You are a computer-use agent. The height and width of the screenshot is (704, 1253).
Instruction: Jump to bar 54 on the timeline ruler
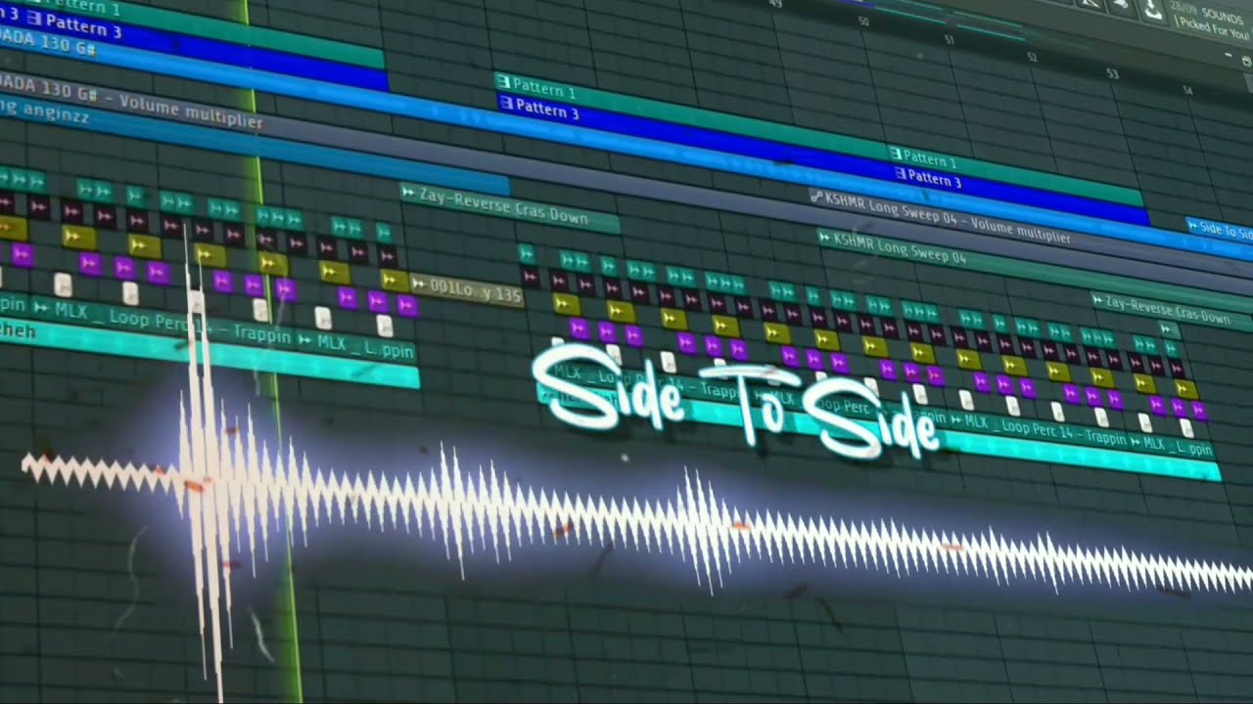(x=1187, y=90)
